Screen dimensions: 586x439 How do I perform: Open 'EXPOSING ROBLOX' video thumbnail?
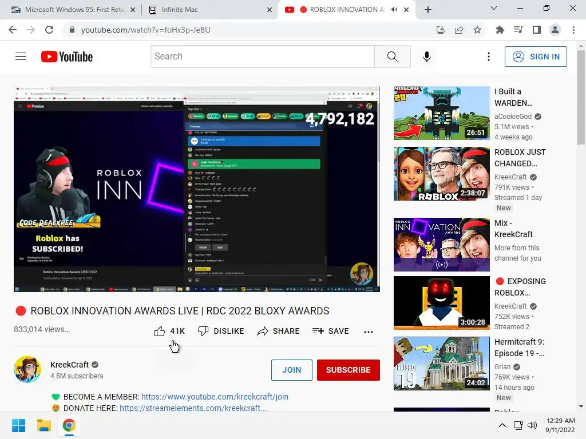(441, 303)
